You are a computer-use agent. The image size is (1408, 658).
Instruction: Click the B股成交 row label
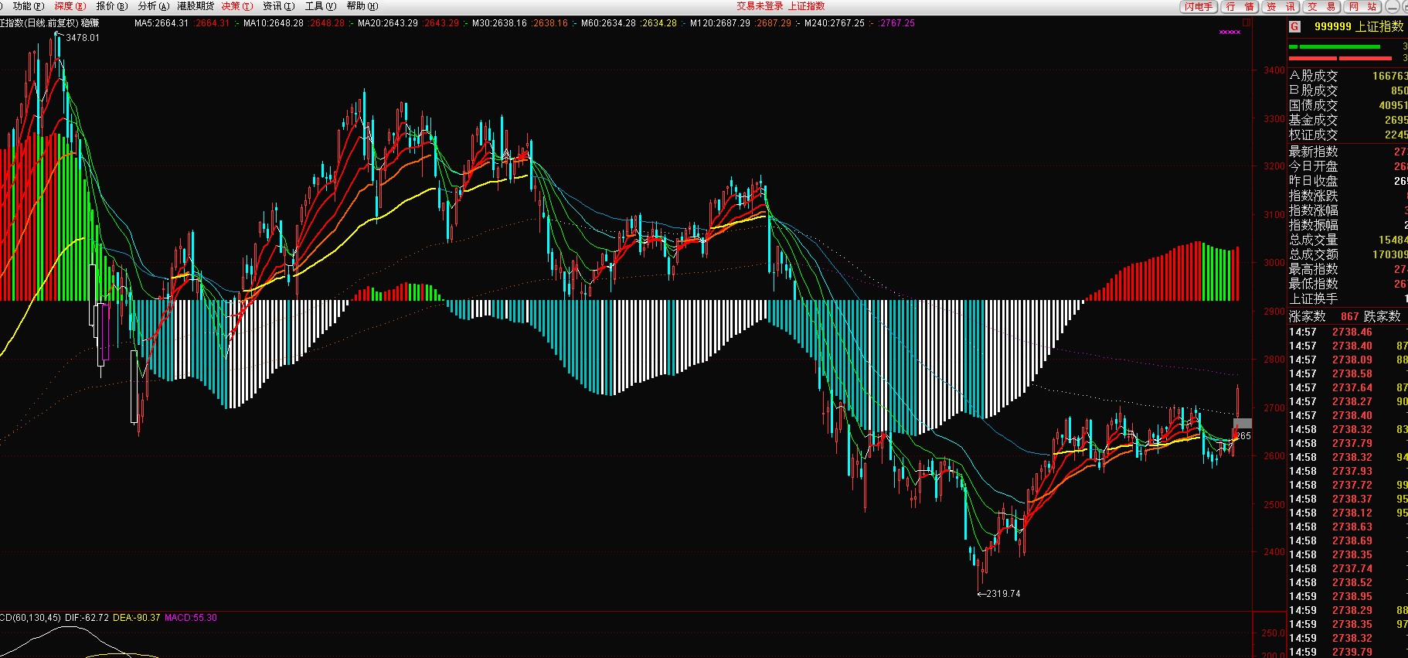[1313, 90]
